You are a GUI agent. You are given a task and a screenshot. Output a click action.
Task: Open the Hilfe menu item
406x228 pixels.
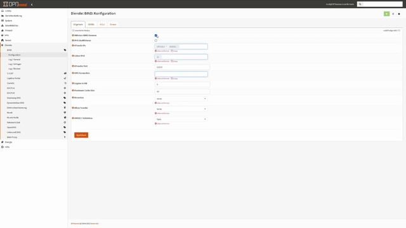click(x=7, y=147)
